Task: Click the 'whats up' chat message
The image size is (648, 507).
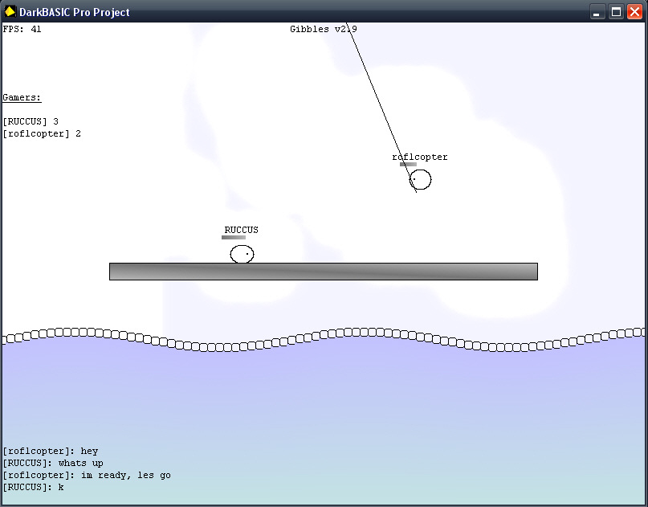Action: point(53,463)
